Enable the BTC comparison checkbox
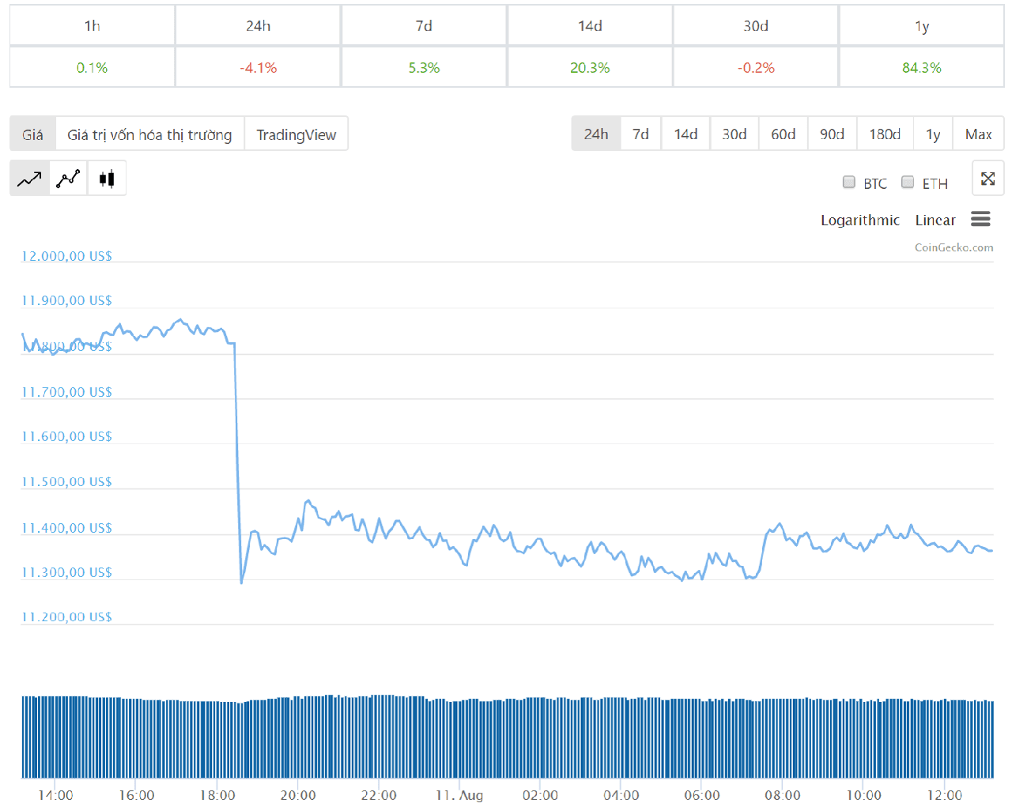The image size is (1012, 807). pos(849,182)
